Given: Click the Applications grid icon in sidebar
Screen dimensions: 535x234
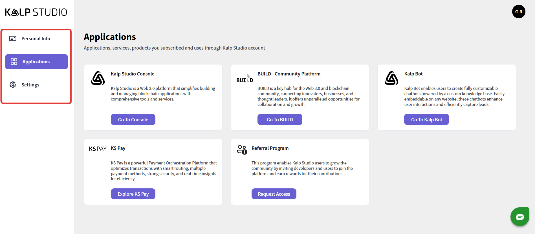Looking at the screenshot, I should click(14, 62).
